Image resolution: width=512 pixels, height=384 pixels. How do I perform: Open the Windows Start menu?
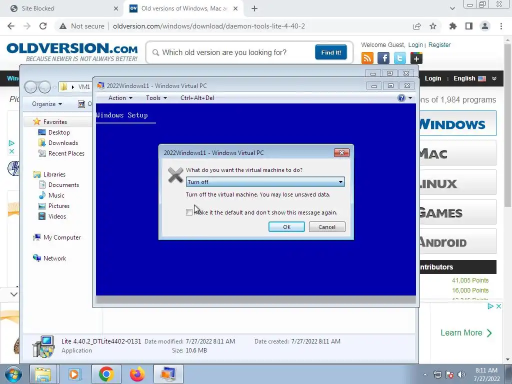tap(13, 374)
